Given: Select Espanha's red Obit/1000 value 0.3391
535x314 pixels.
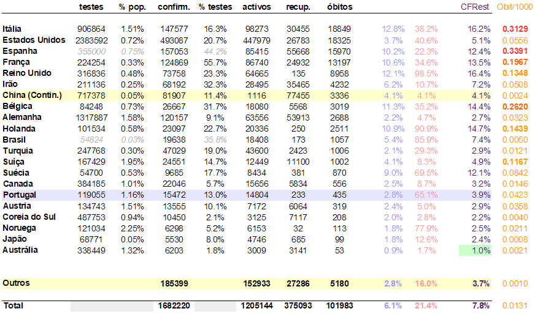Looking at the screenshot, I should coord(515,51).
